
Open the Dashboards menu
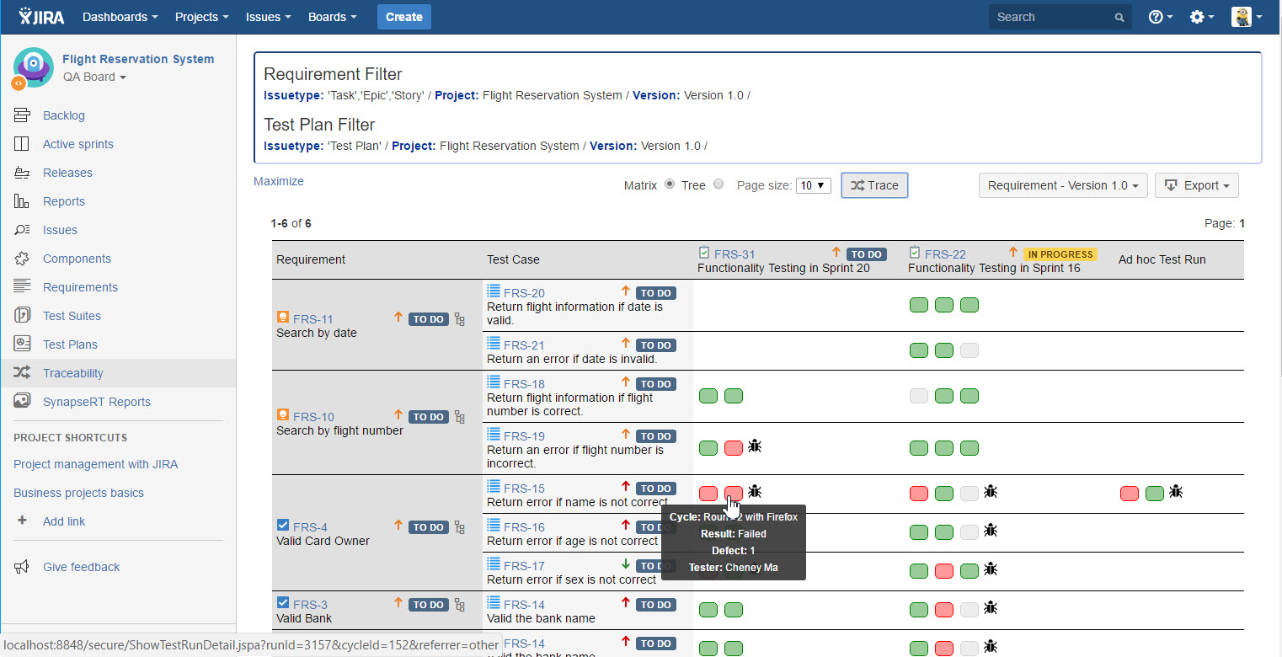point(120,17)
